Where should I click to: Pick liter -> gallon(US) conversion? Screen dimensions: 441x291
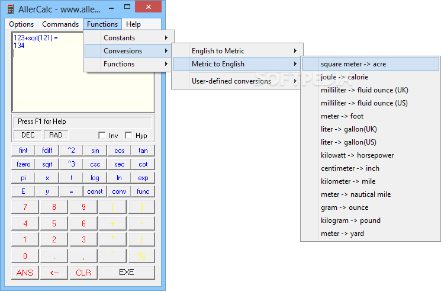pos(371,142)
